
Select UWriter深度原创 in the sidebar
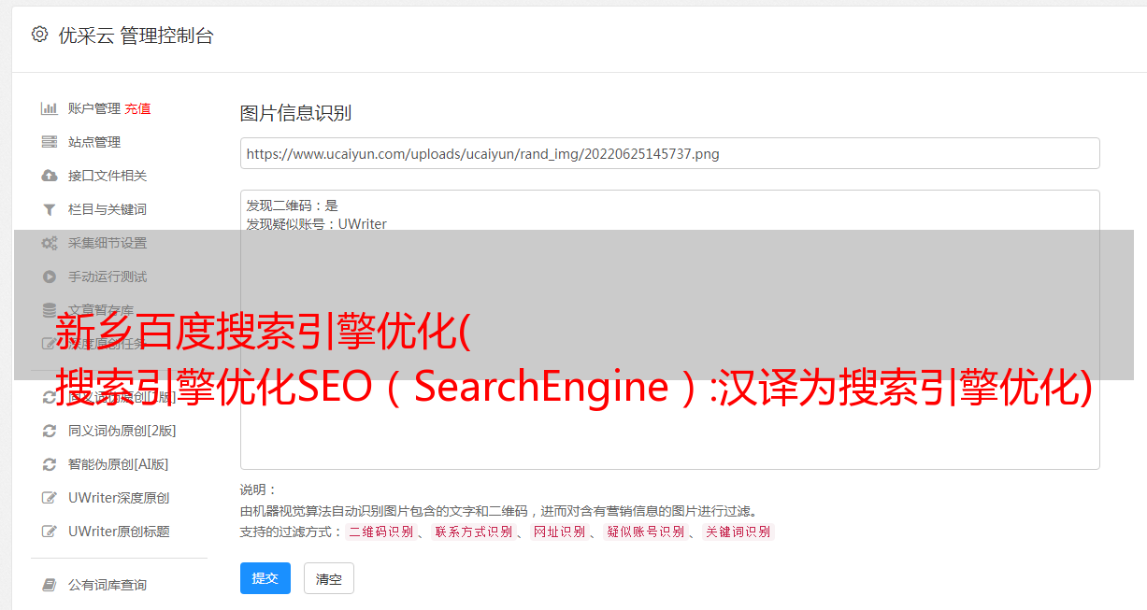[119, 498]
